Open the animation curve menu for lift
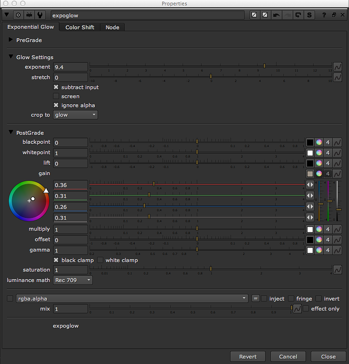Image resolution: width=349 pixels, height=364 pixels. pos(337,163)
